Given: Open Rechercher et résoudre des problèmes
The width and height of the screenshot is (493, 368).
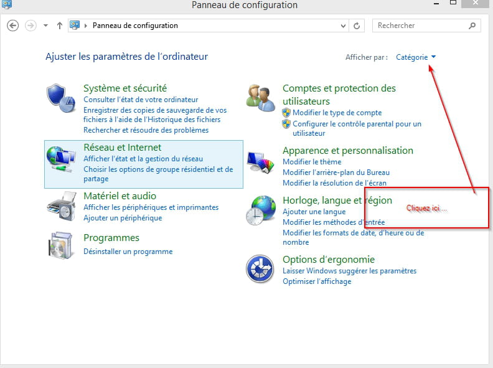Looking at the screenshot, I should point(146,130).
